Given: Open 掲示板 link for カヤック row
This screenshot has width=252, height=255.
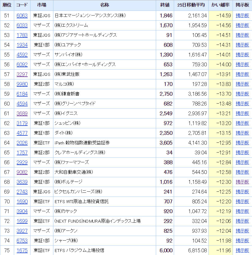Looking at the screenshot, I should [242, 211].
